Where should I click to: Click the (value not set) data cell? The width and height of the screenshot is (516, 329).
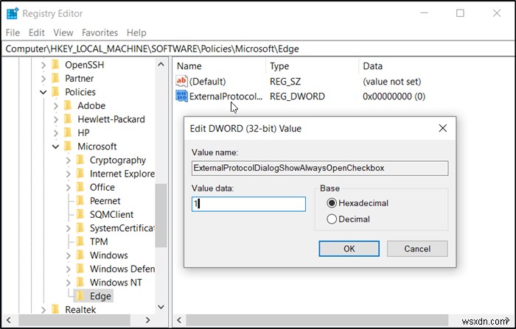pos(391,82)
